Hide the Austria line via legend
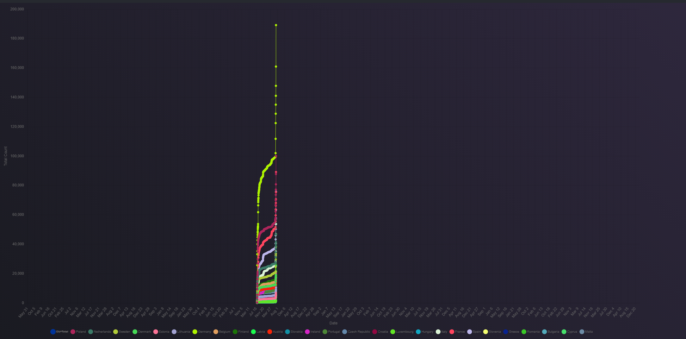686x339 pixels. [x=275, y=332]
